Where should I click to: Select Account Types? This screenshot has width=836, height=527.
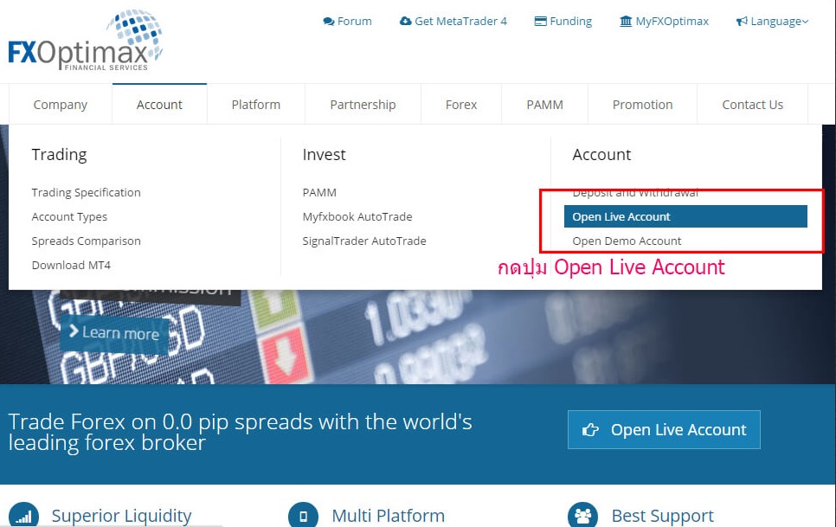point(69,217)
